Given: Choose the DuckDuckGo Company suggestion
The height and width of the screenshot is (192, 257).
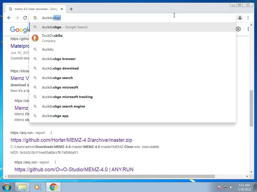Looking at the screenshot, I should (133, 38).
